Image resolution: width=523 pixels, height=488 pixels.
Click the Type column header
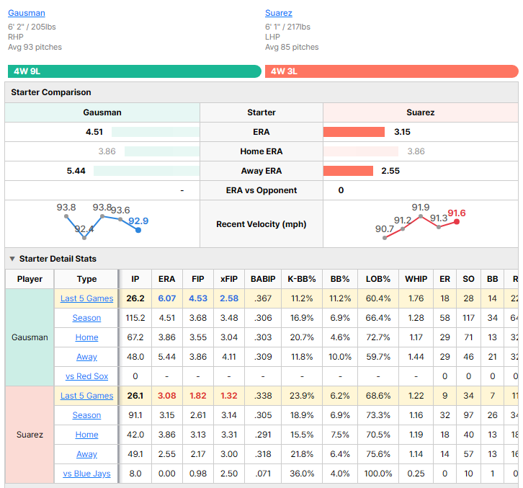pyautogui.click(x=86, y=279)
